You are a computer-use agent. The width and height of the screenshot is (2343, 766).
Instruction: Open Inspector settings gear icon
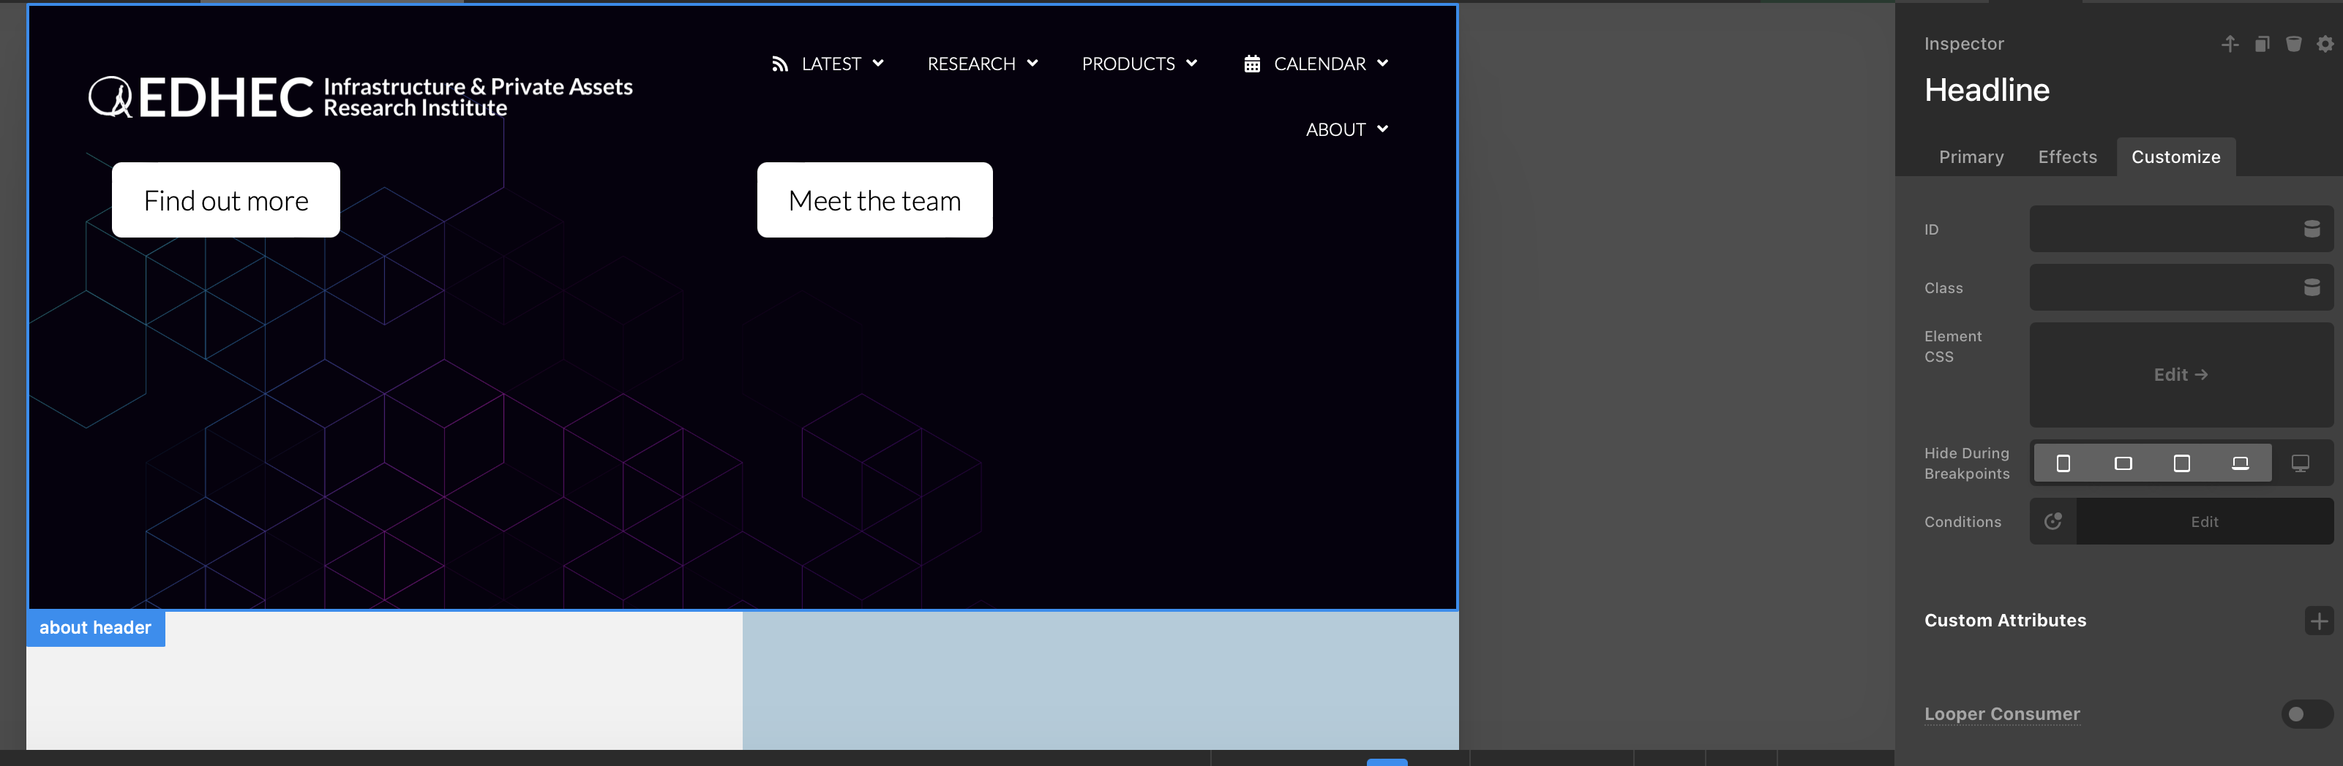(x=2324, y=44)
